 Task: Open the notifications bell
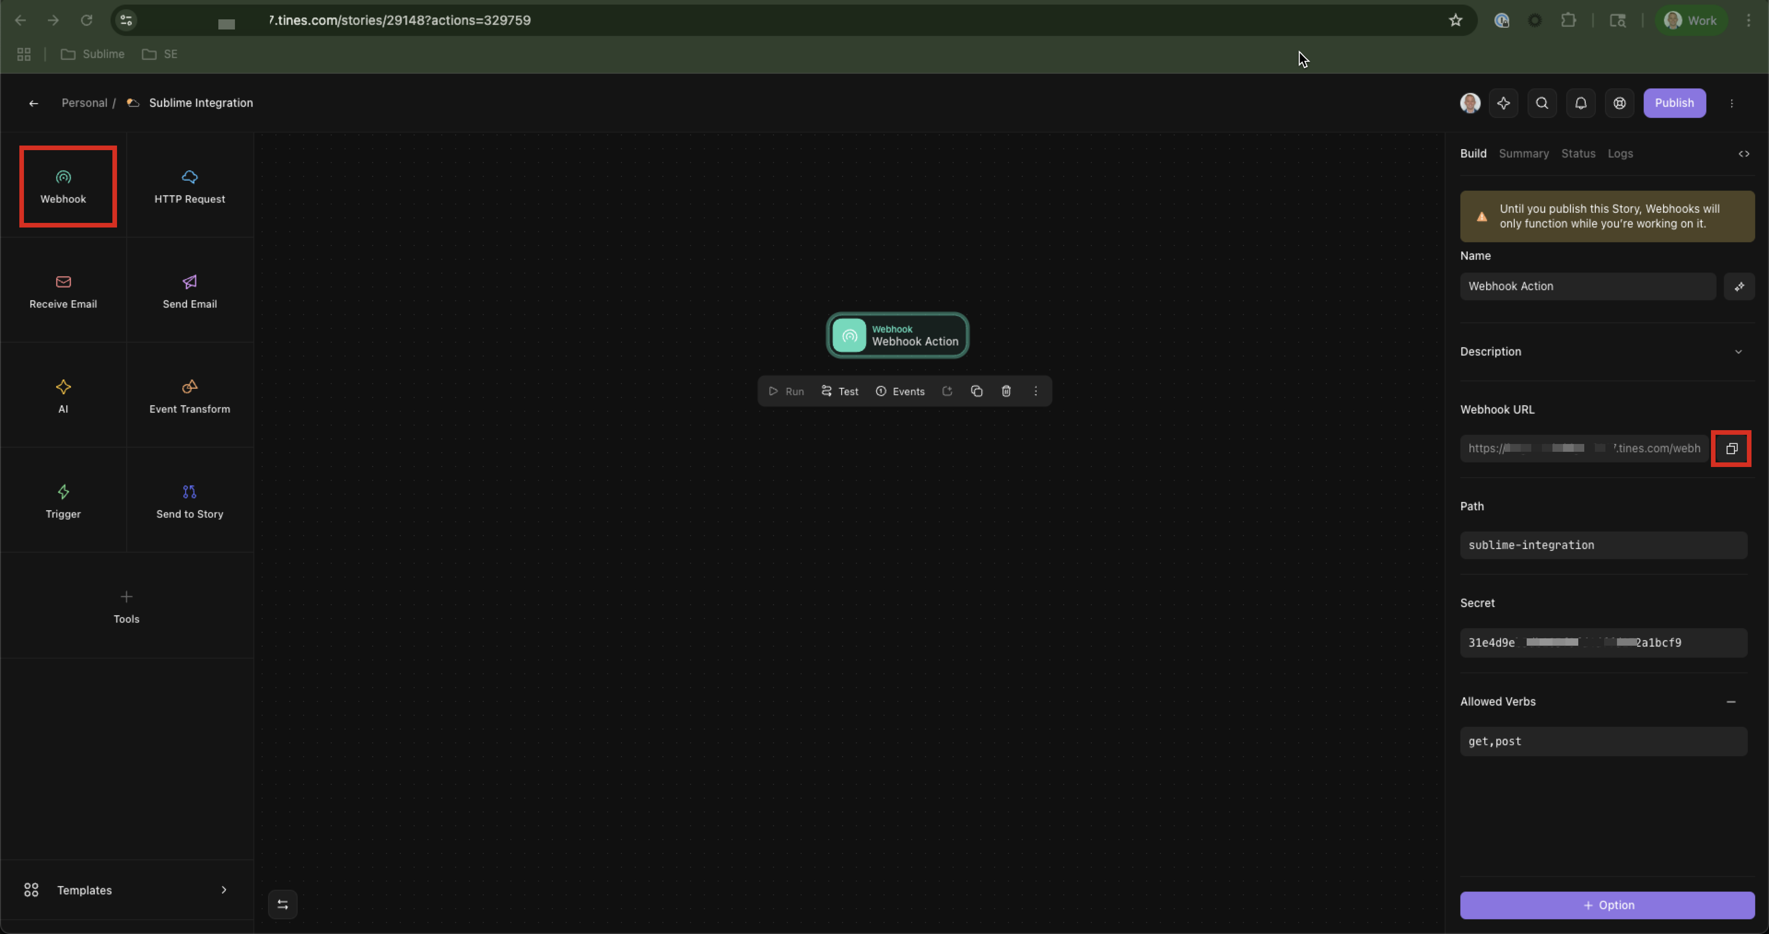[x=1580, y=103]
